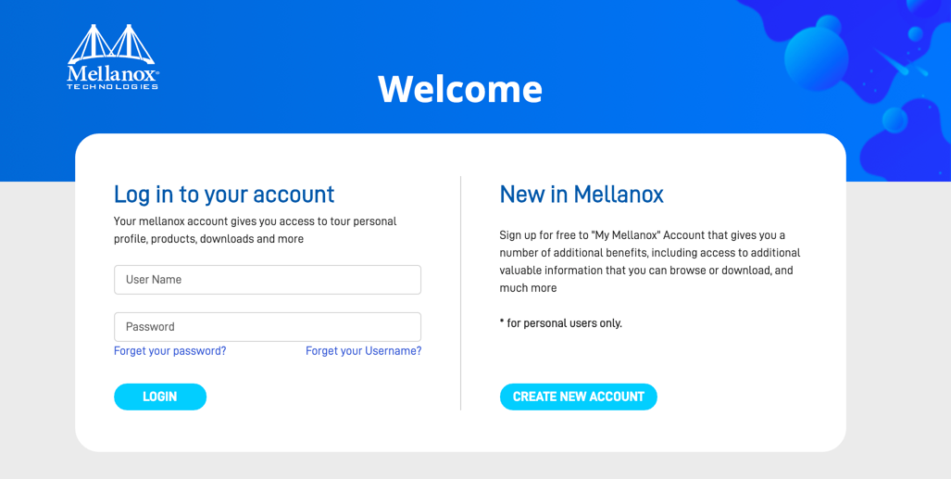This screenshot has height=479, width=951.
Task: Focus the User Name field
Action: 268,280
